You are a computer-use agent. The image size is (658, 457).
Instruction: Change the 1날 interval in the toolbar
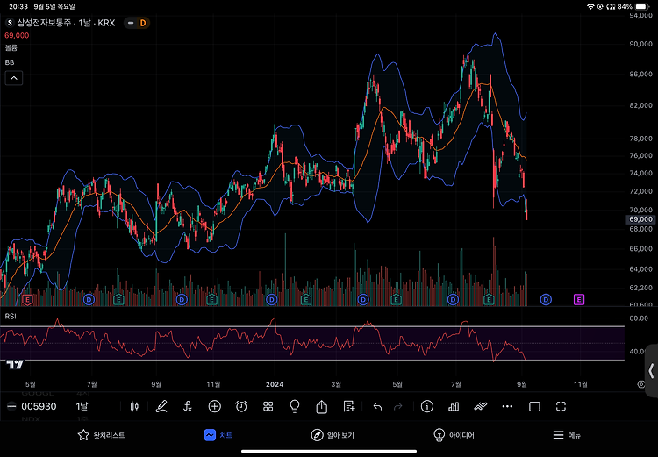pos(82,406)
